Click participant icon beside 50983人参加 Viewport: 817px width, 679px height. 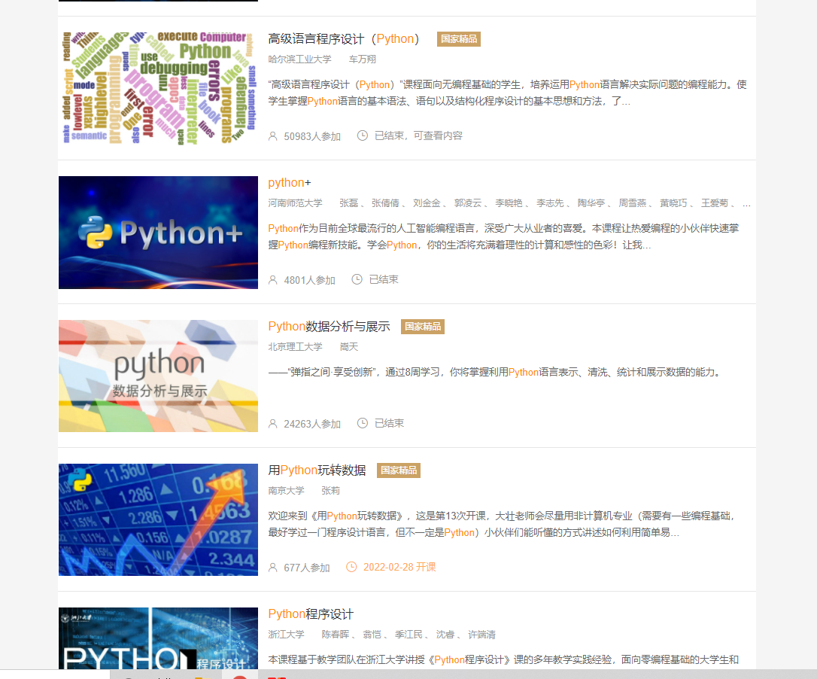[x=273, y=136]
